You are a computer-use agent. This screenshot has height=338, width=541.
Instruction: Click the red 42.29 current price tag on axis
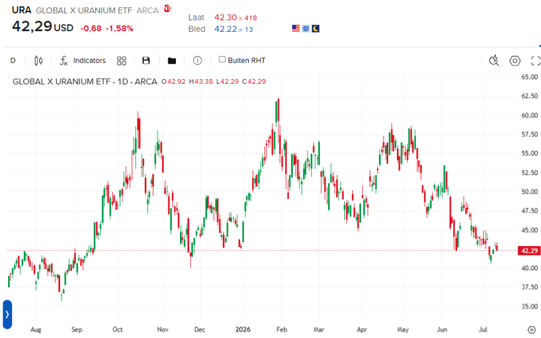(529, 251)
